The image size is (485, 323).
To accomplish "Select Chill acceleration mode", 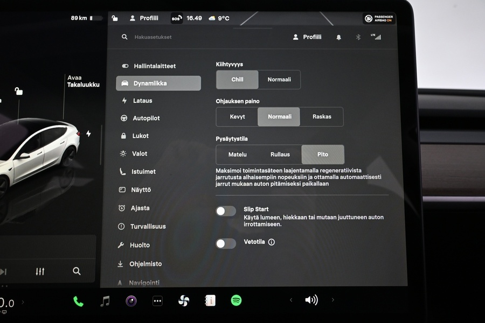I will (x=237, y=79).
